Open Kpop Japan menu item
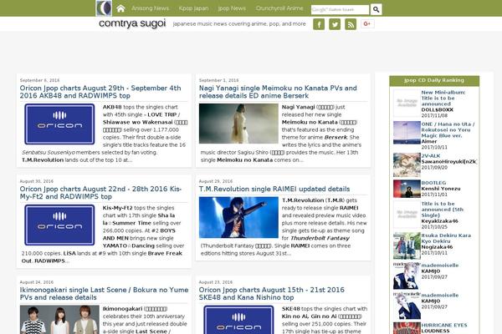 (193, 8)
